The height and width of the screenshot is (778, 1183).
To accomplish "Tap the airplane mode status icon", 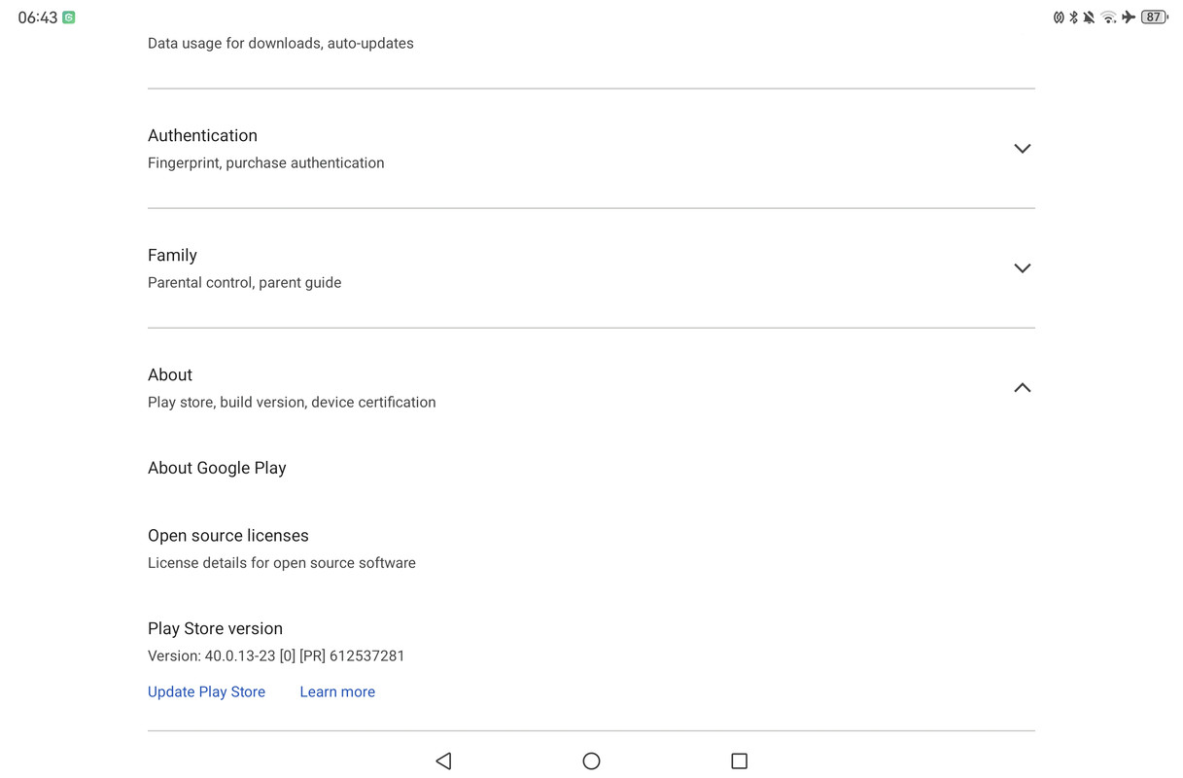I will tap(1128, 17).
